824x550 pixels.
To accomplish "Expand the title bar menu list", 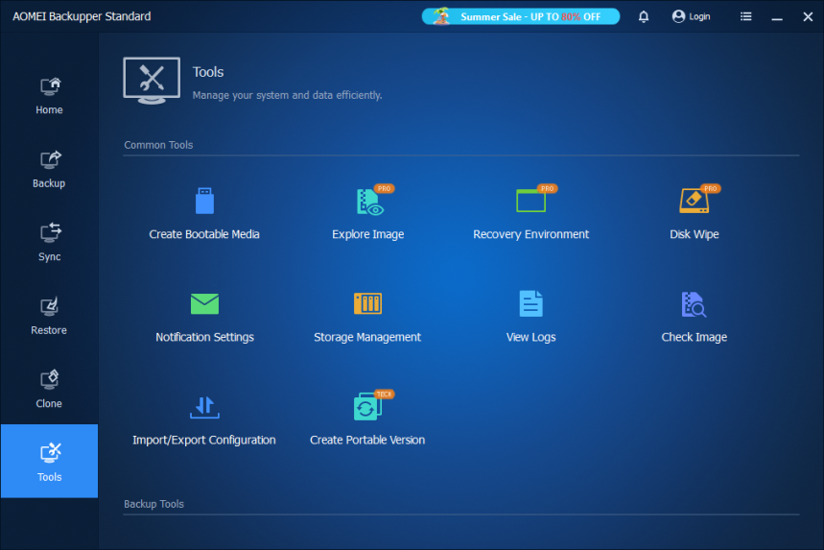I will (746, 16).
